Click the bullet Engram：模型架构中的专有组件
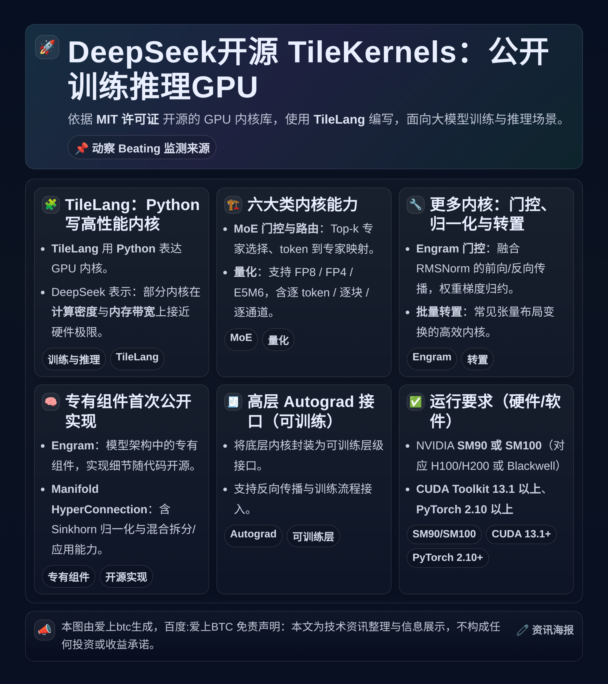 [x=125, y=456]
